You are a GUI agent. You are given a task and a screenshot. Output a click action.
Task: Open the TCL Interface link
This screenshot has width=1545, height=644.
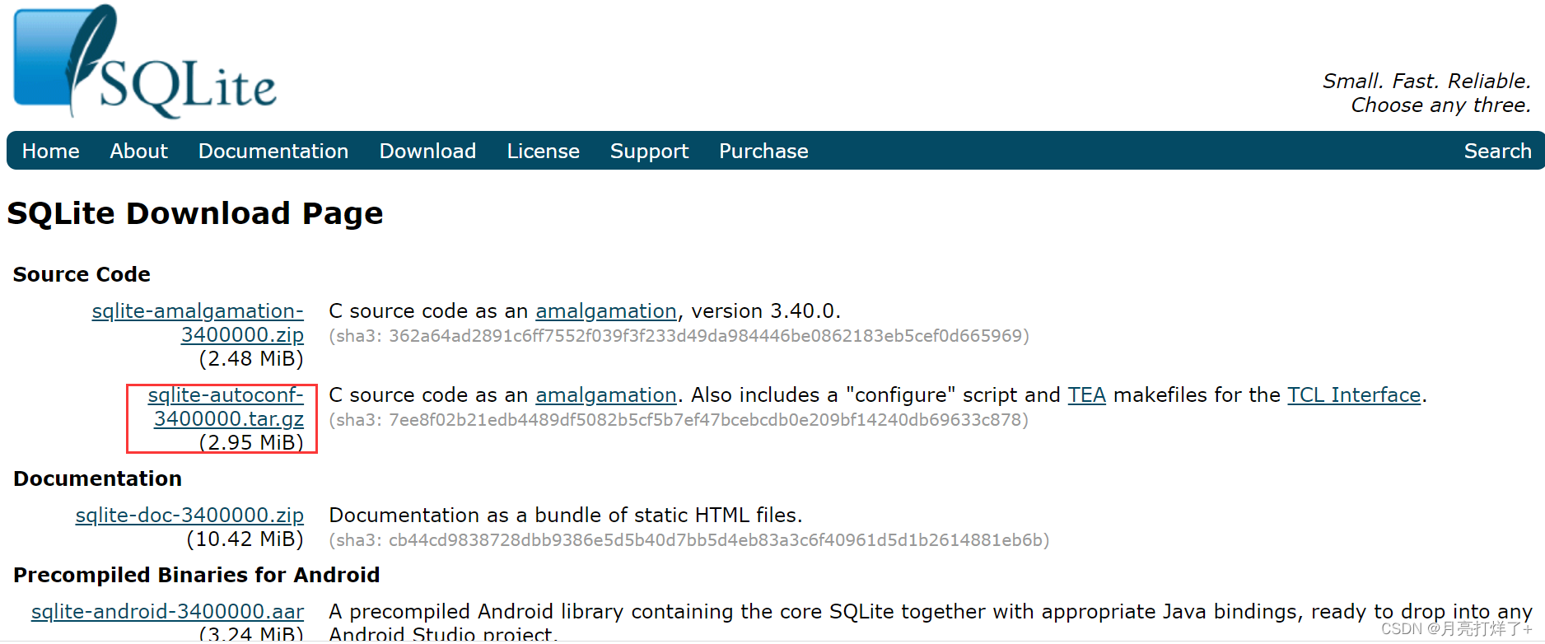(x=1354, y=395)
